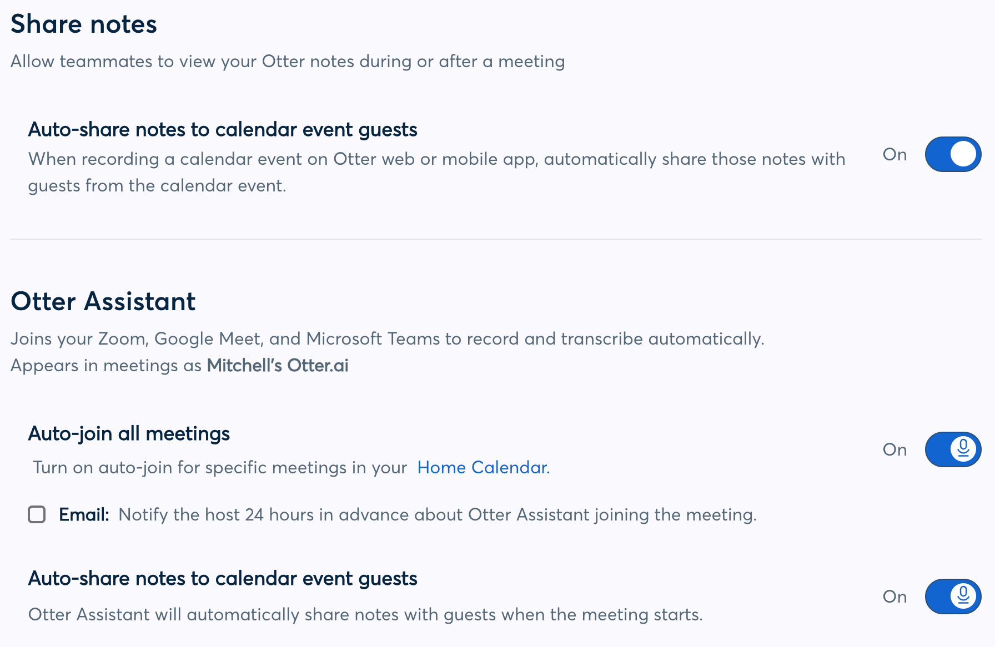Click the microphone icon on Auto-join toggle
Viewport: 995px width, 647px height.
tap(963, 449)
